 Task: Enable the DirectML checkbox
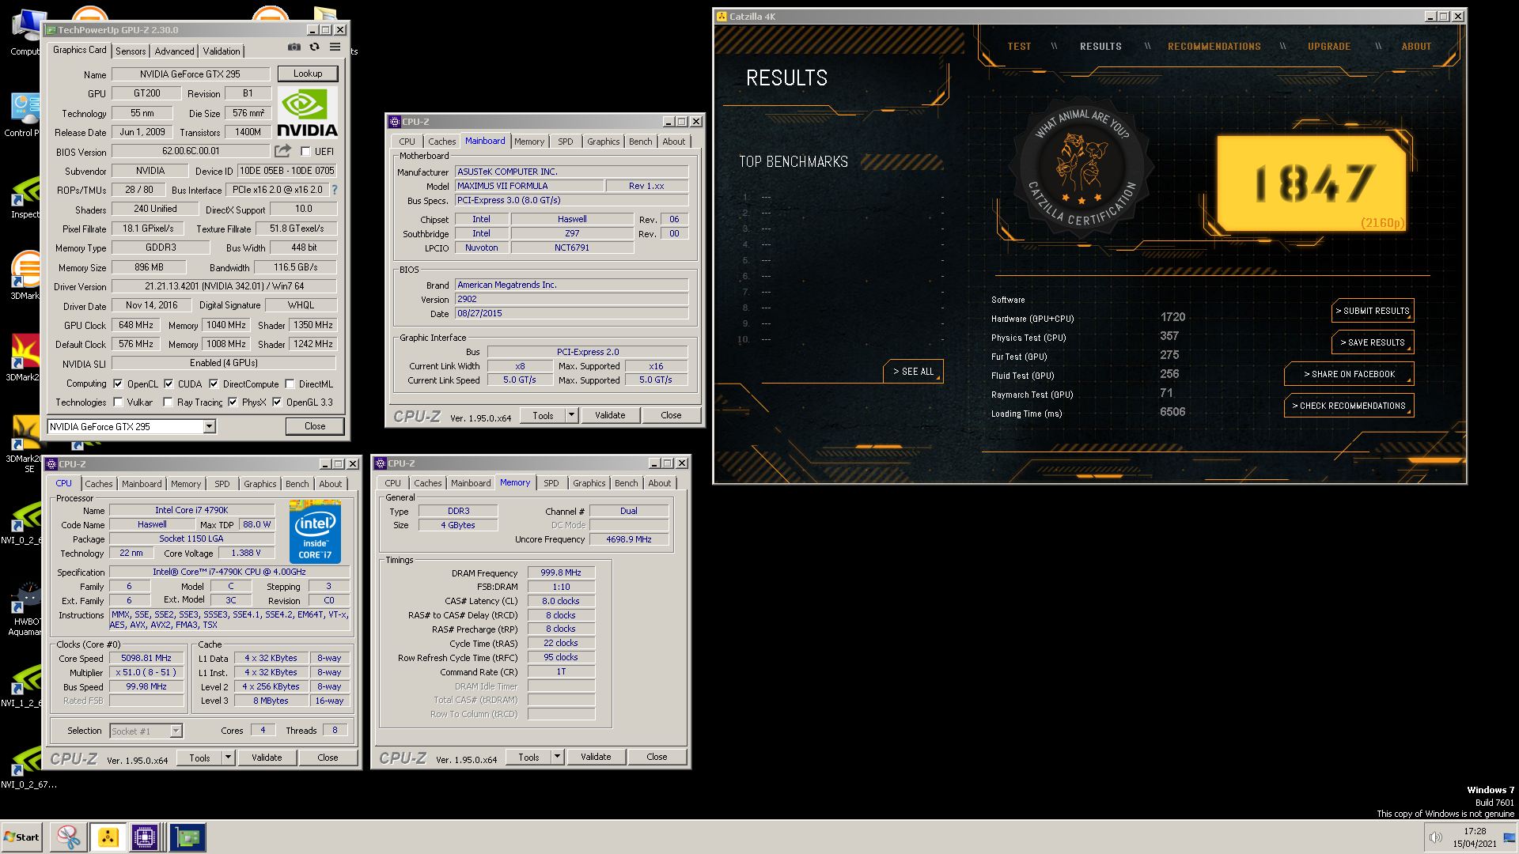coord(290,384)
